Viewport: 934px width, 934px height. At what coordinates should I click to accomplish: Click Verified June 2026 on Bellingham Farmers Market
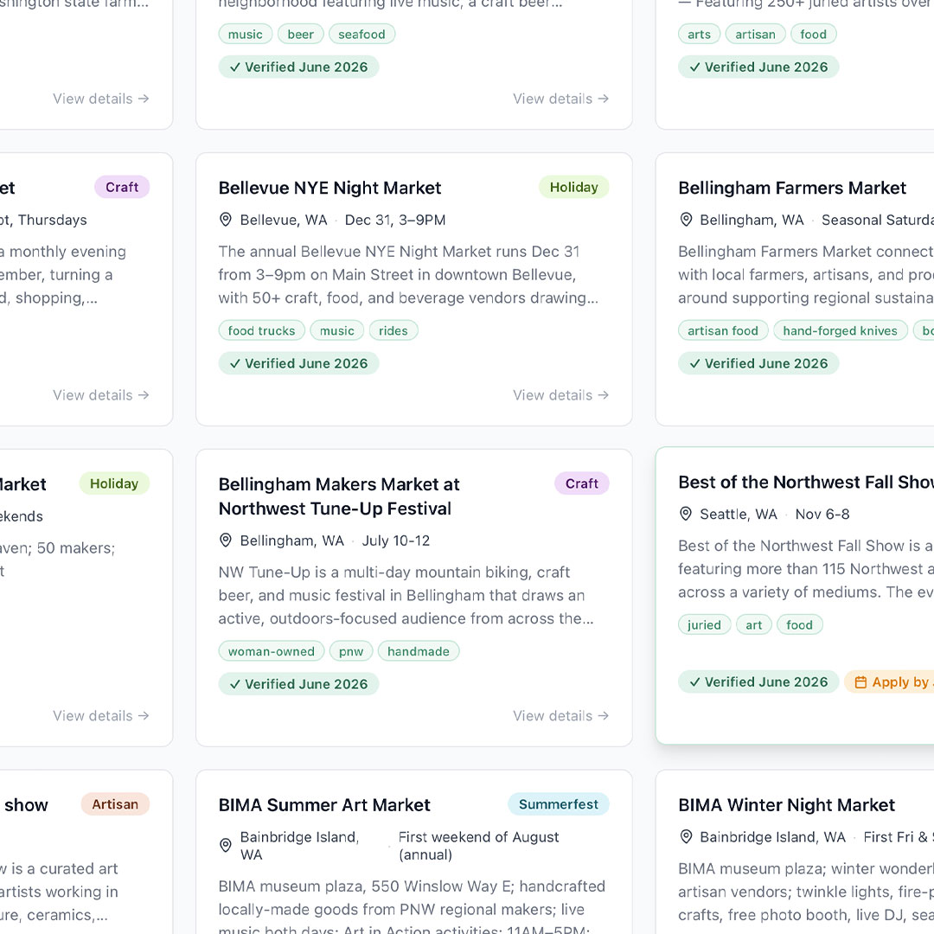click(x=758, y=363)
